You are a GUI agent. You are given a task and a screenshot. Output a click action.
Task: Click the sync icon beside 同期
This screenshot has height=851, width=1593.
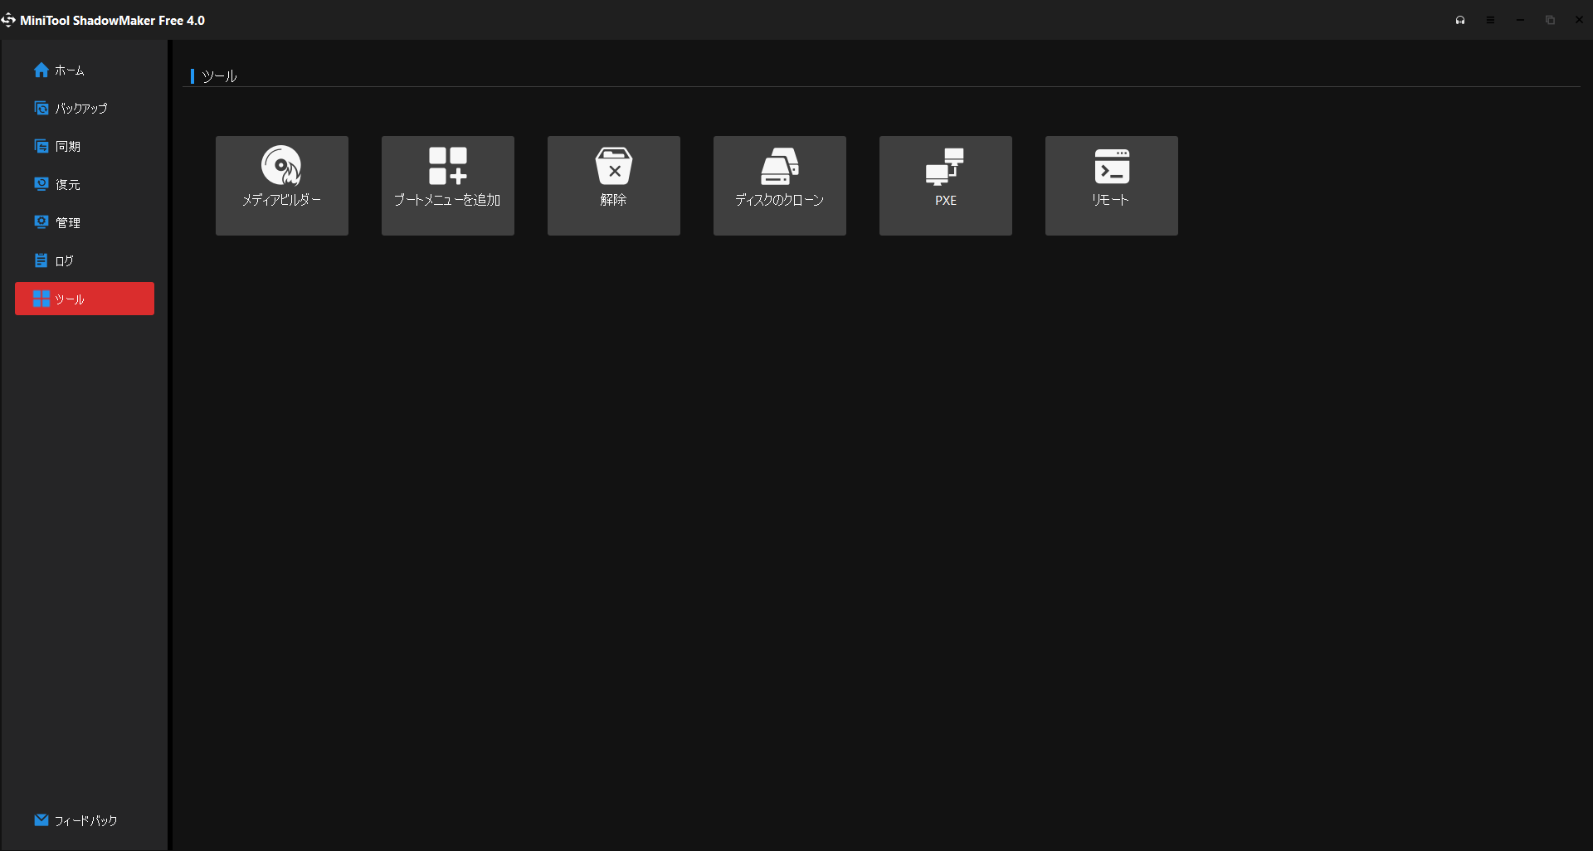pyautogui.click(x=41, y=146)
